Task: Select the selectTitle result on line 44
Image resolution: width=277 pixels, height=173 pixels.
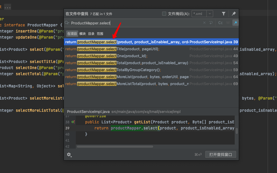Action: tap(151, 49)
